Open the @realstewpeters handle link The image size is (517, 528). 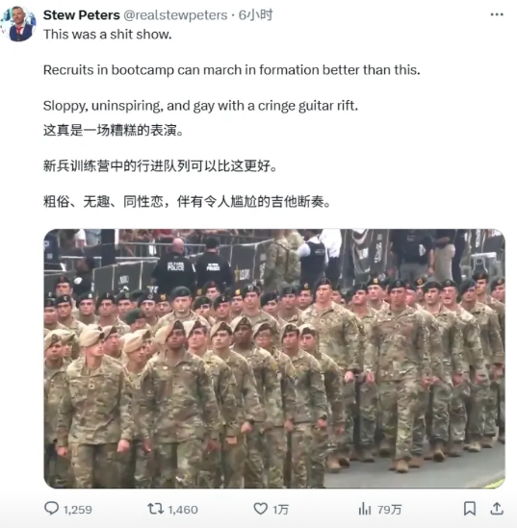[x=175, y=15]
